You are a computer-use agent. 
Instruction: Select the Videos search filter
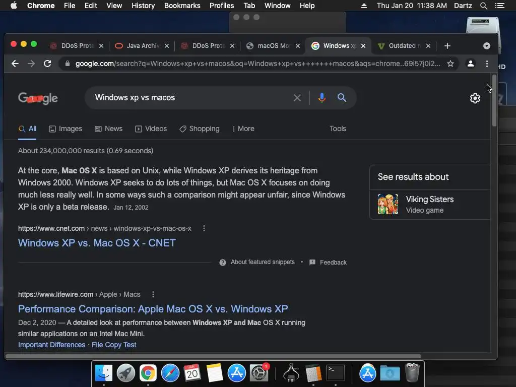[x=151, y=128]
